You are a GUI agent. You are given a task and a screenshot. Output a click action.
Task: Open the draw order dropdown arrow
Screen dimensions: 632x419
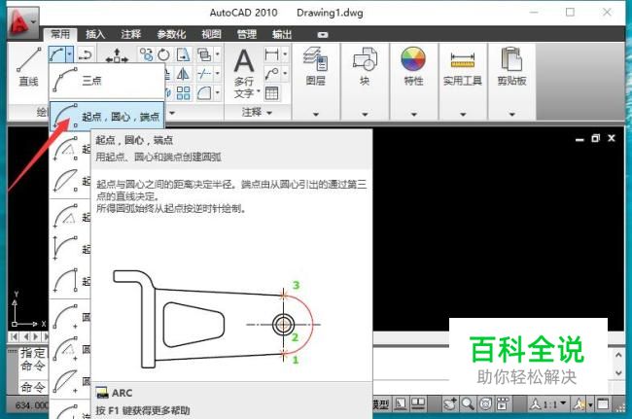tap(218, 54)
